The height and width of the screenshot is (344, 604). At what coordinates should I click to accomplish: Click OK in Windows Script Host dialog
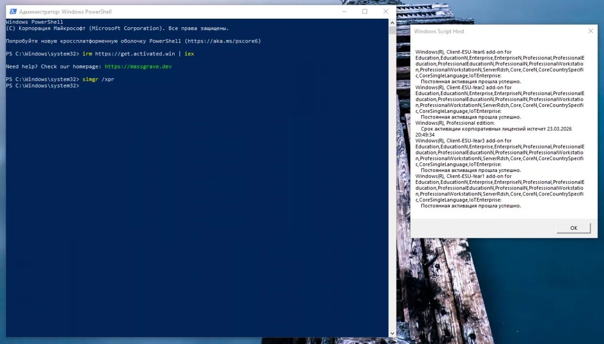tap(573, 228)
